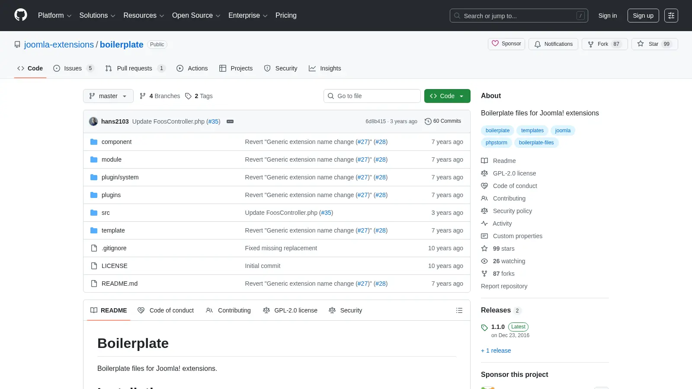Open the 1.1.0 release tag icon
This screenshot has width=692, height=389.
[484, 328]
